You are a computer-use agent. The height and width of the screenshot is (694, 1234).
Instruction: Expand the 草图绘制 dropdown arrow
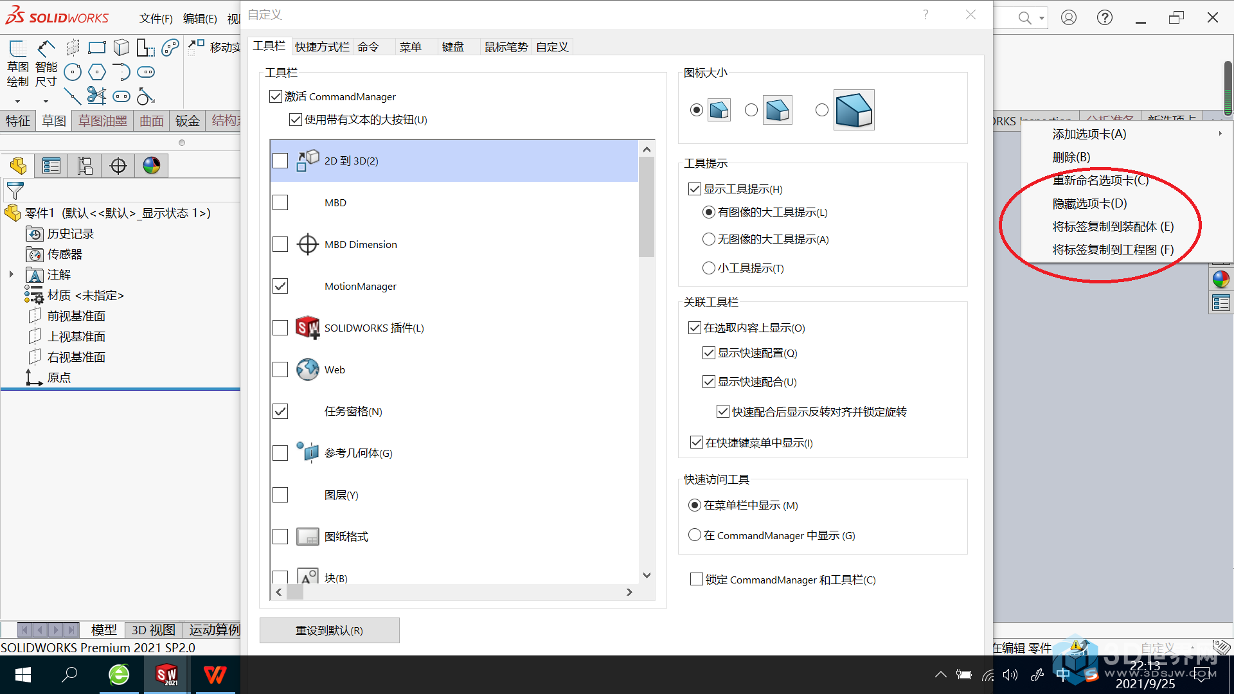pos(17,101)
